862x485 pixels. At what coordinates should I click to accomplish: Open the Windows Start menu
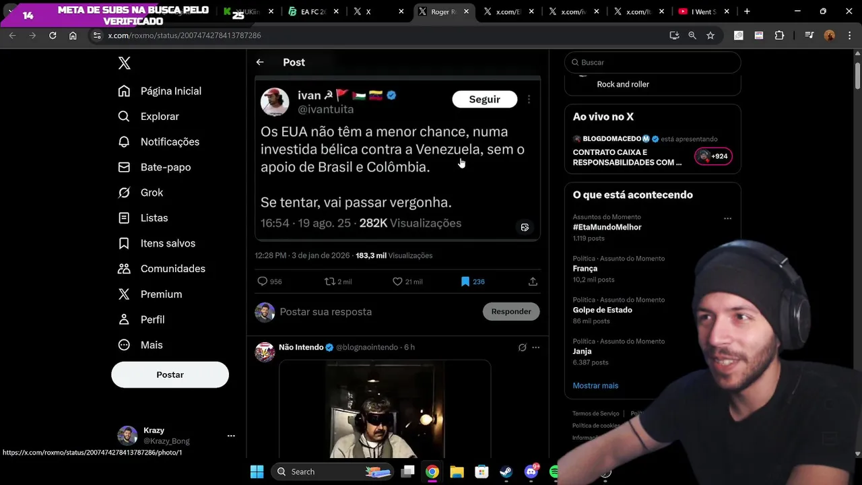pos(257,472)
